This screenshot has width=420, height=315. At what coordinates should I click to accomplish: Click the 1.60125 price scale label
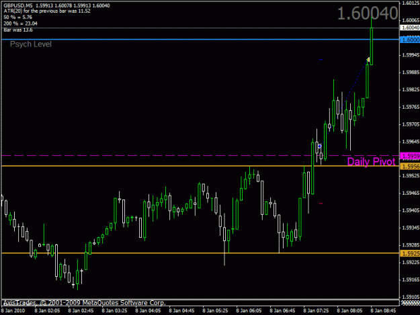(411, 3)
